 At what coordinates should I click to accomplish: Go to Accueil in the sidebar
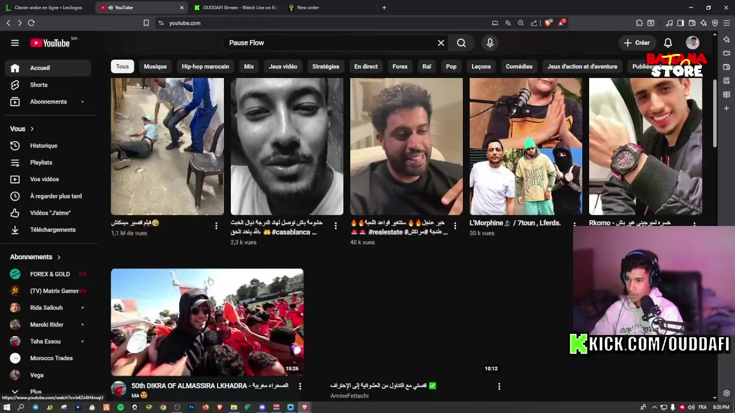pyautogui.click(x=48, y=68)
